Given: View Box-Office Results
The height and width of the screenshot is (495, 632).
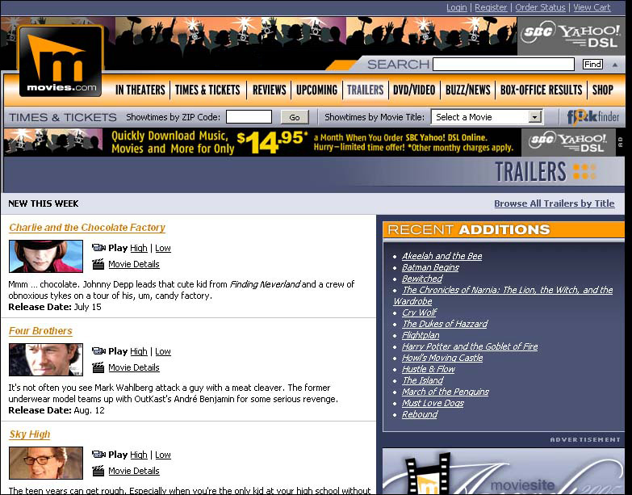Looking at the screenshot, I should tap(542, 90).
